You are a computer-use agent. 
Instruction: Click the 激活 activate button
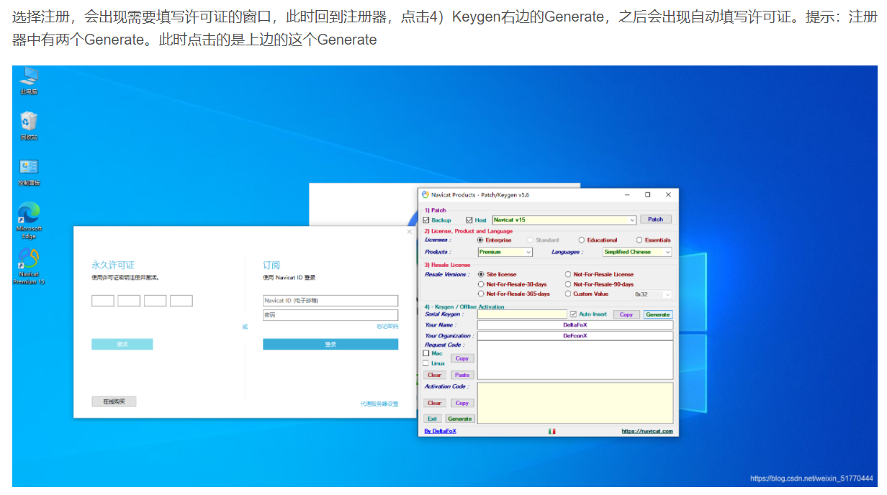(x=122, y=345)
